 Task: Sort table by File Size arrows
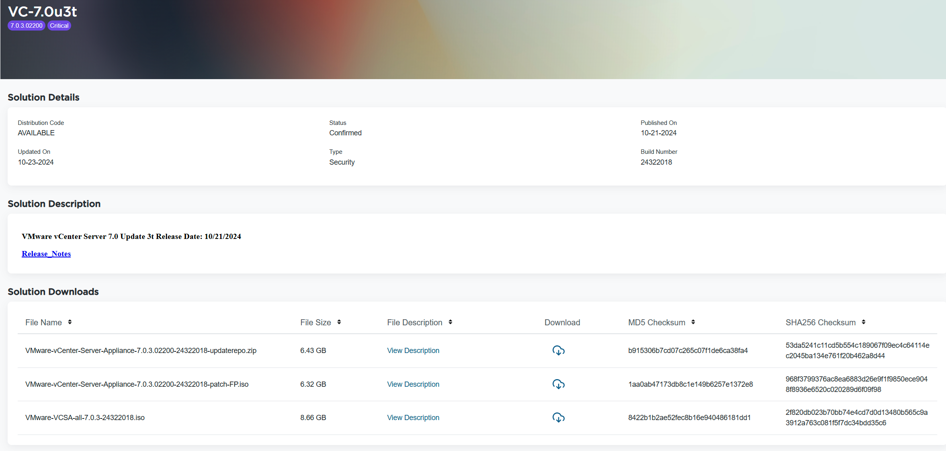click(339, 322)
